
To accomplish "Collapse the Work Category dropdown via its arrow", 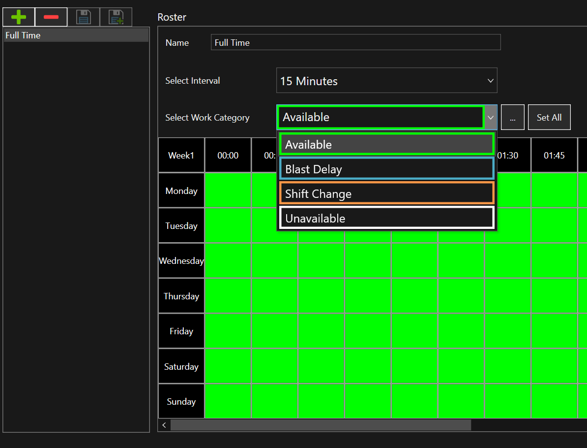I will click(x=491, y=118).
